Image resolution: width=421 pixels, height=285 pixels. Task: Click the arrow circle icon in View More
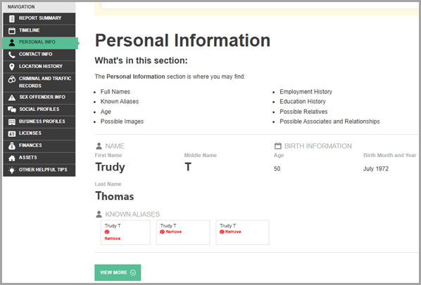pyautogui.click(x=133, y=272)
